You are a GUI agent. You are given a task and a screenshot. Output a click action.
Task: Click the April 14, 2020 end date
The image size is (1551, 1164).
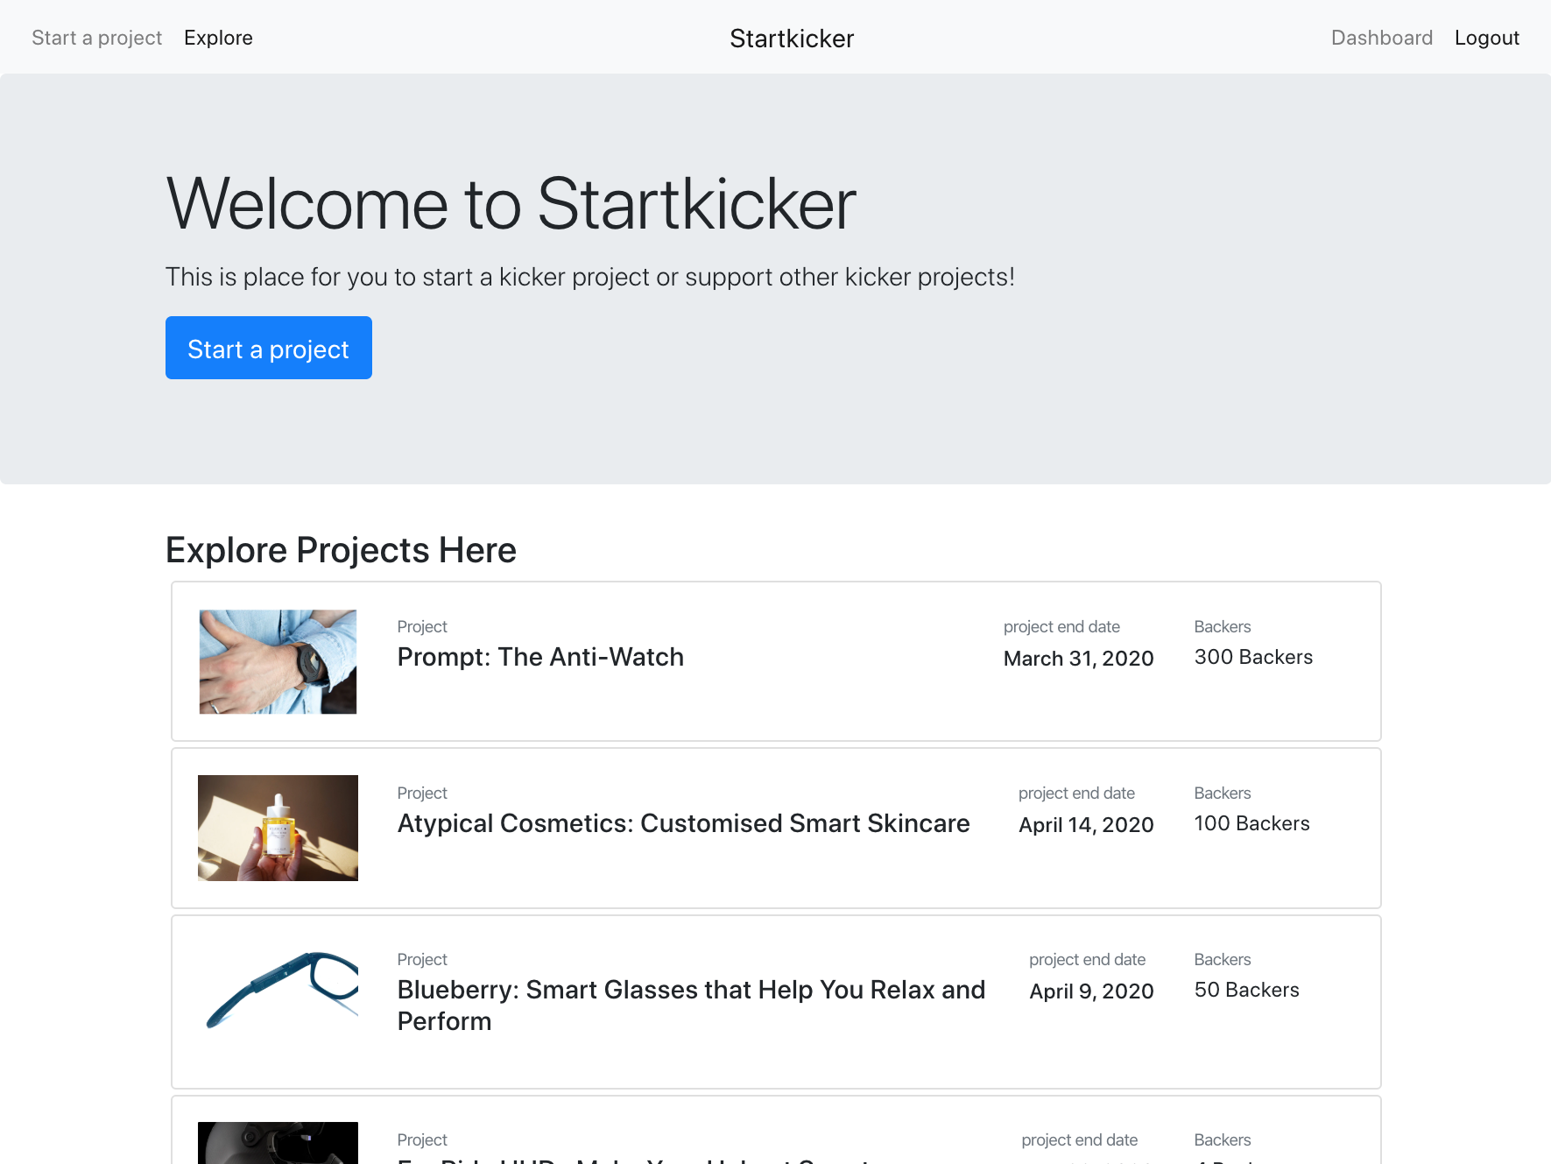pos(1086,825)
